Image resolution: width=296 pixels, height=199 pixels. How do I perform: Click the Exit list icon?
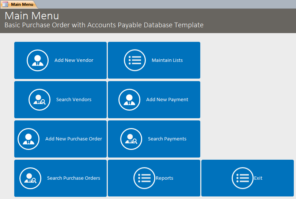(243, 178)
